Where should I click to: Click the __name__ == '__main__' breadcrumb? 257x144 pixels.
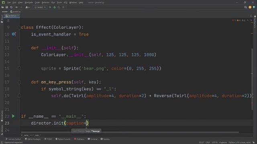point(31,135)
